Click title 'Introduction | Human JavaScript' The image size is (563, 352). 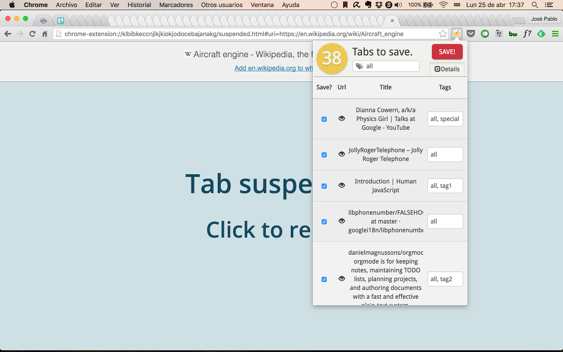pos(386,186)
